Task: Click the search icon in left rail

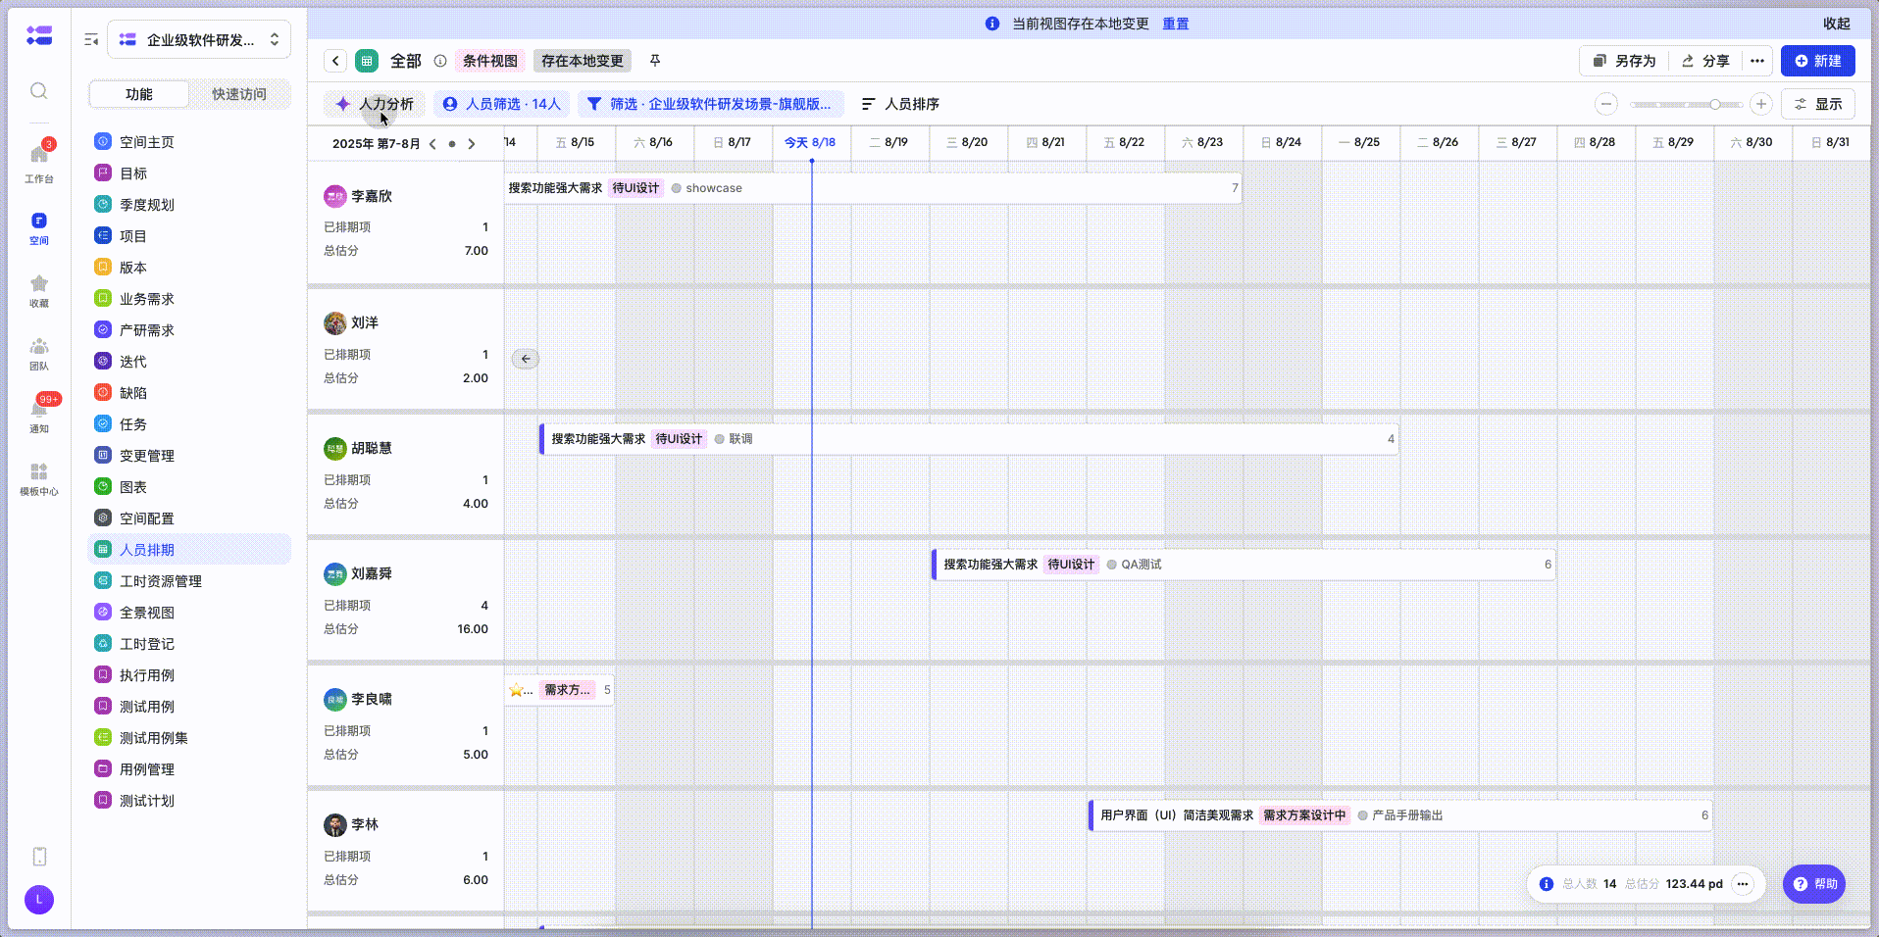Action: (39, 91)
